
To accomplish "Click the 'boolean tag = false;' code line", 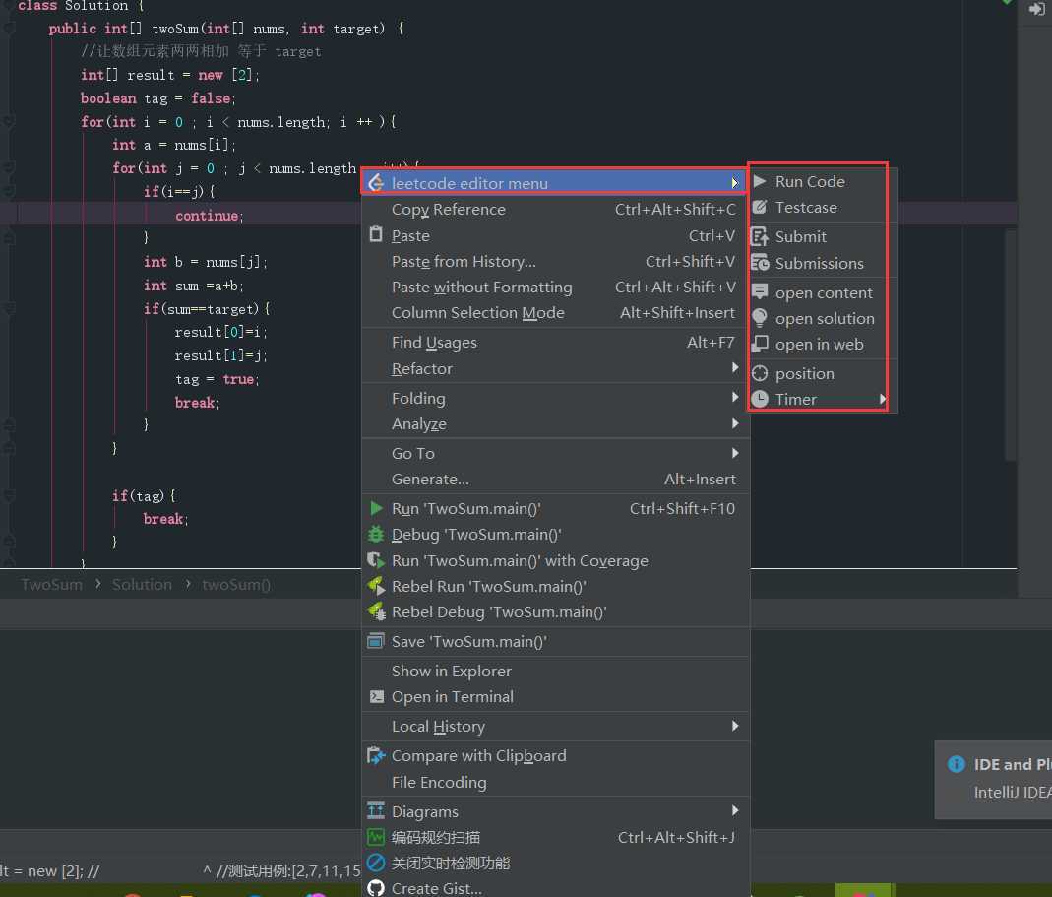I will point(158,98).
